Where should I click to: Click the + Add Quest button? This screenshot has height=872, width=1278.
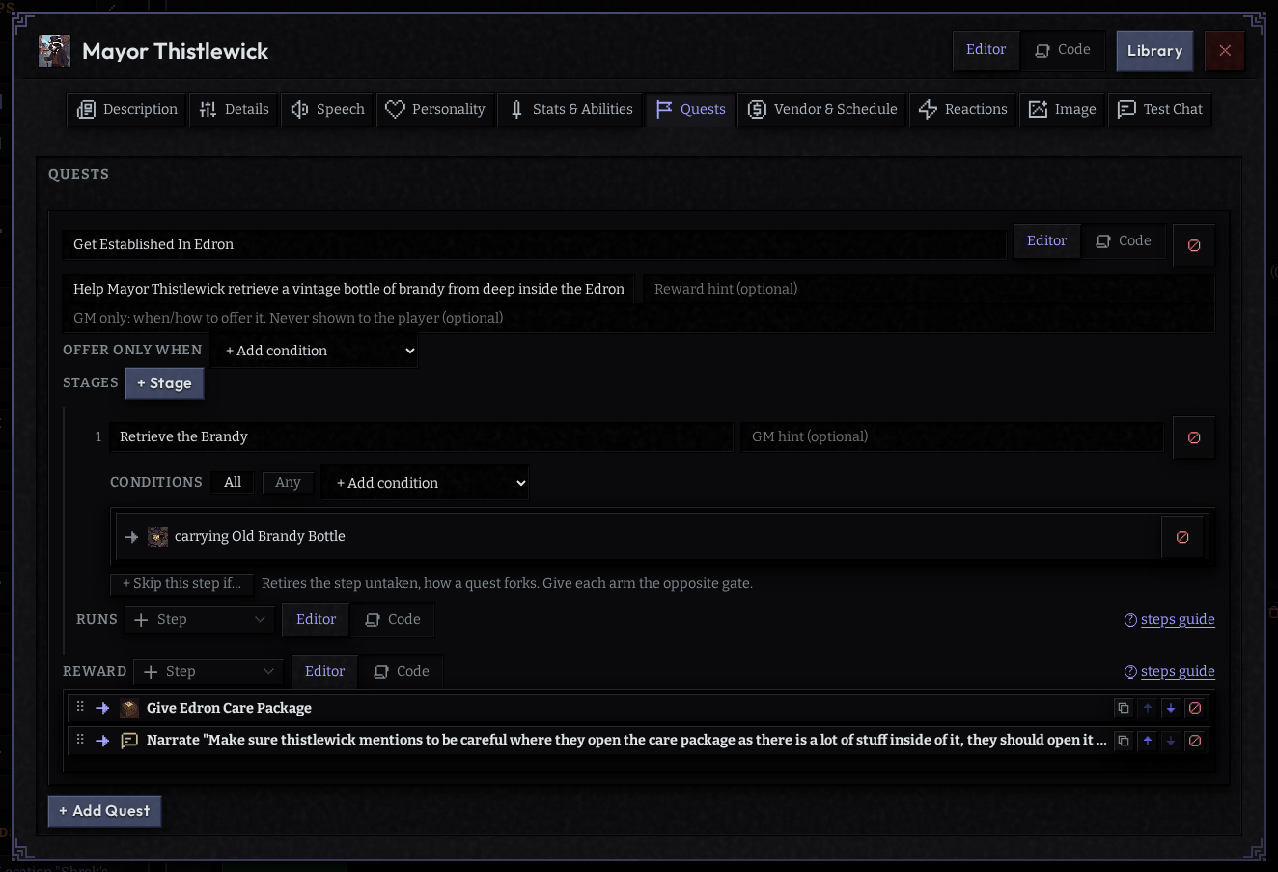(104, 811)
